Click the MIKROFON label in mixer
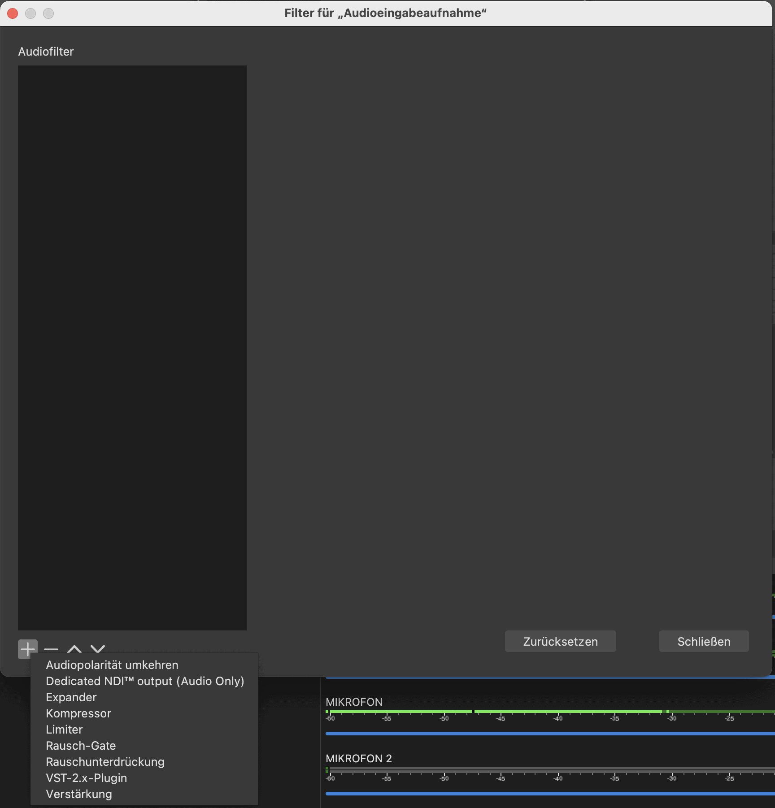Image resolution: width=775 pixels, height=808 pixels. [x=354, y=702]
